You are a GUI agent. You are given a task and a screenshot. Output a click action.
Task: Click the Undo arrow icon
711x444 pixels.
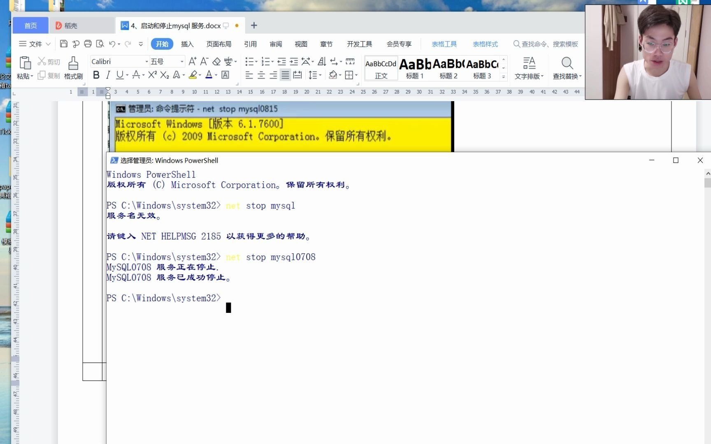[x=112, y=44]
